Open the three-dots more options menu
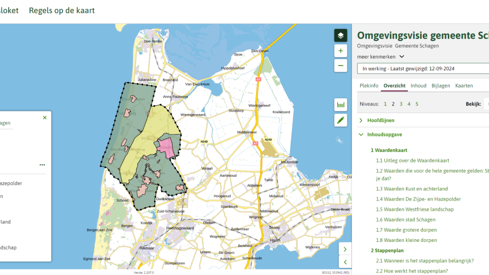 (42, 164)
